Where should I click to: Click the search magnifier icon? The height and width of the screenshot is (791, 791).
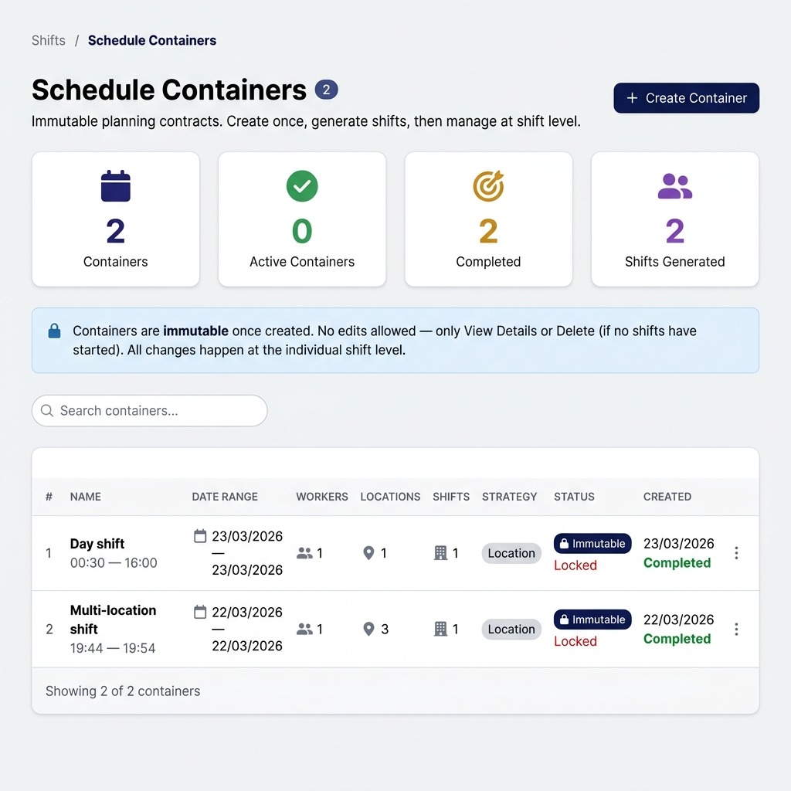(x=47, y=410)
